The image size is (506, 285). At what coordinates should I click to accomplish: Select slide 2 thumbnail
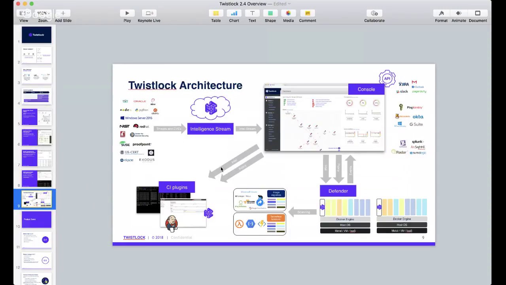37,55
